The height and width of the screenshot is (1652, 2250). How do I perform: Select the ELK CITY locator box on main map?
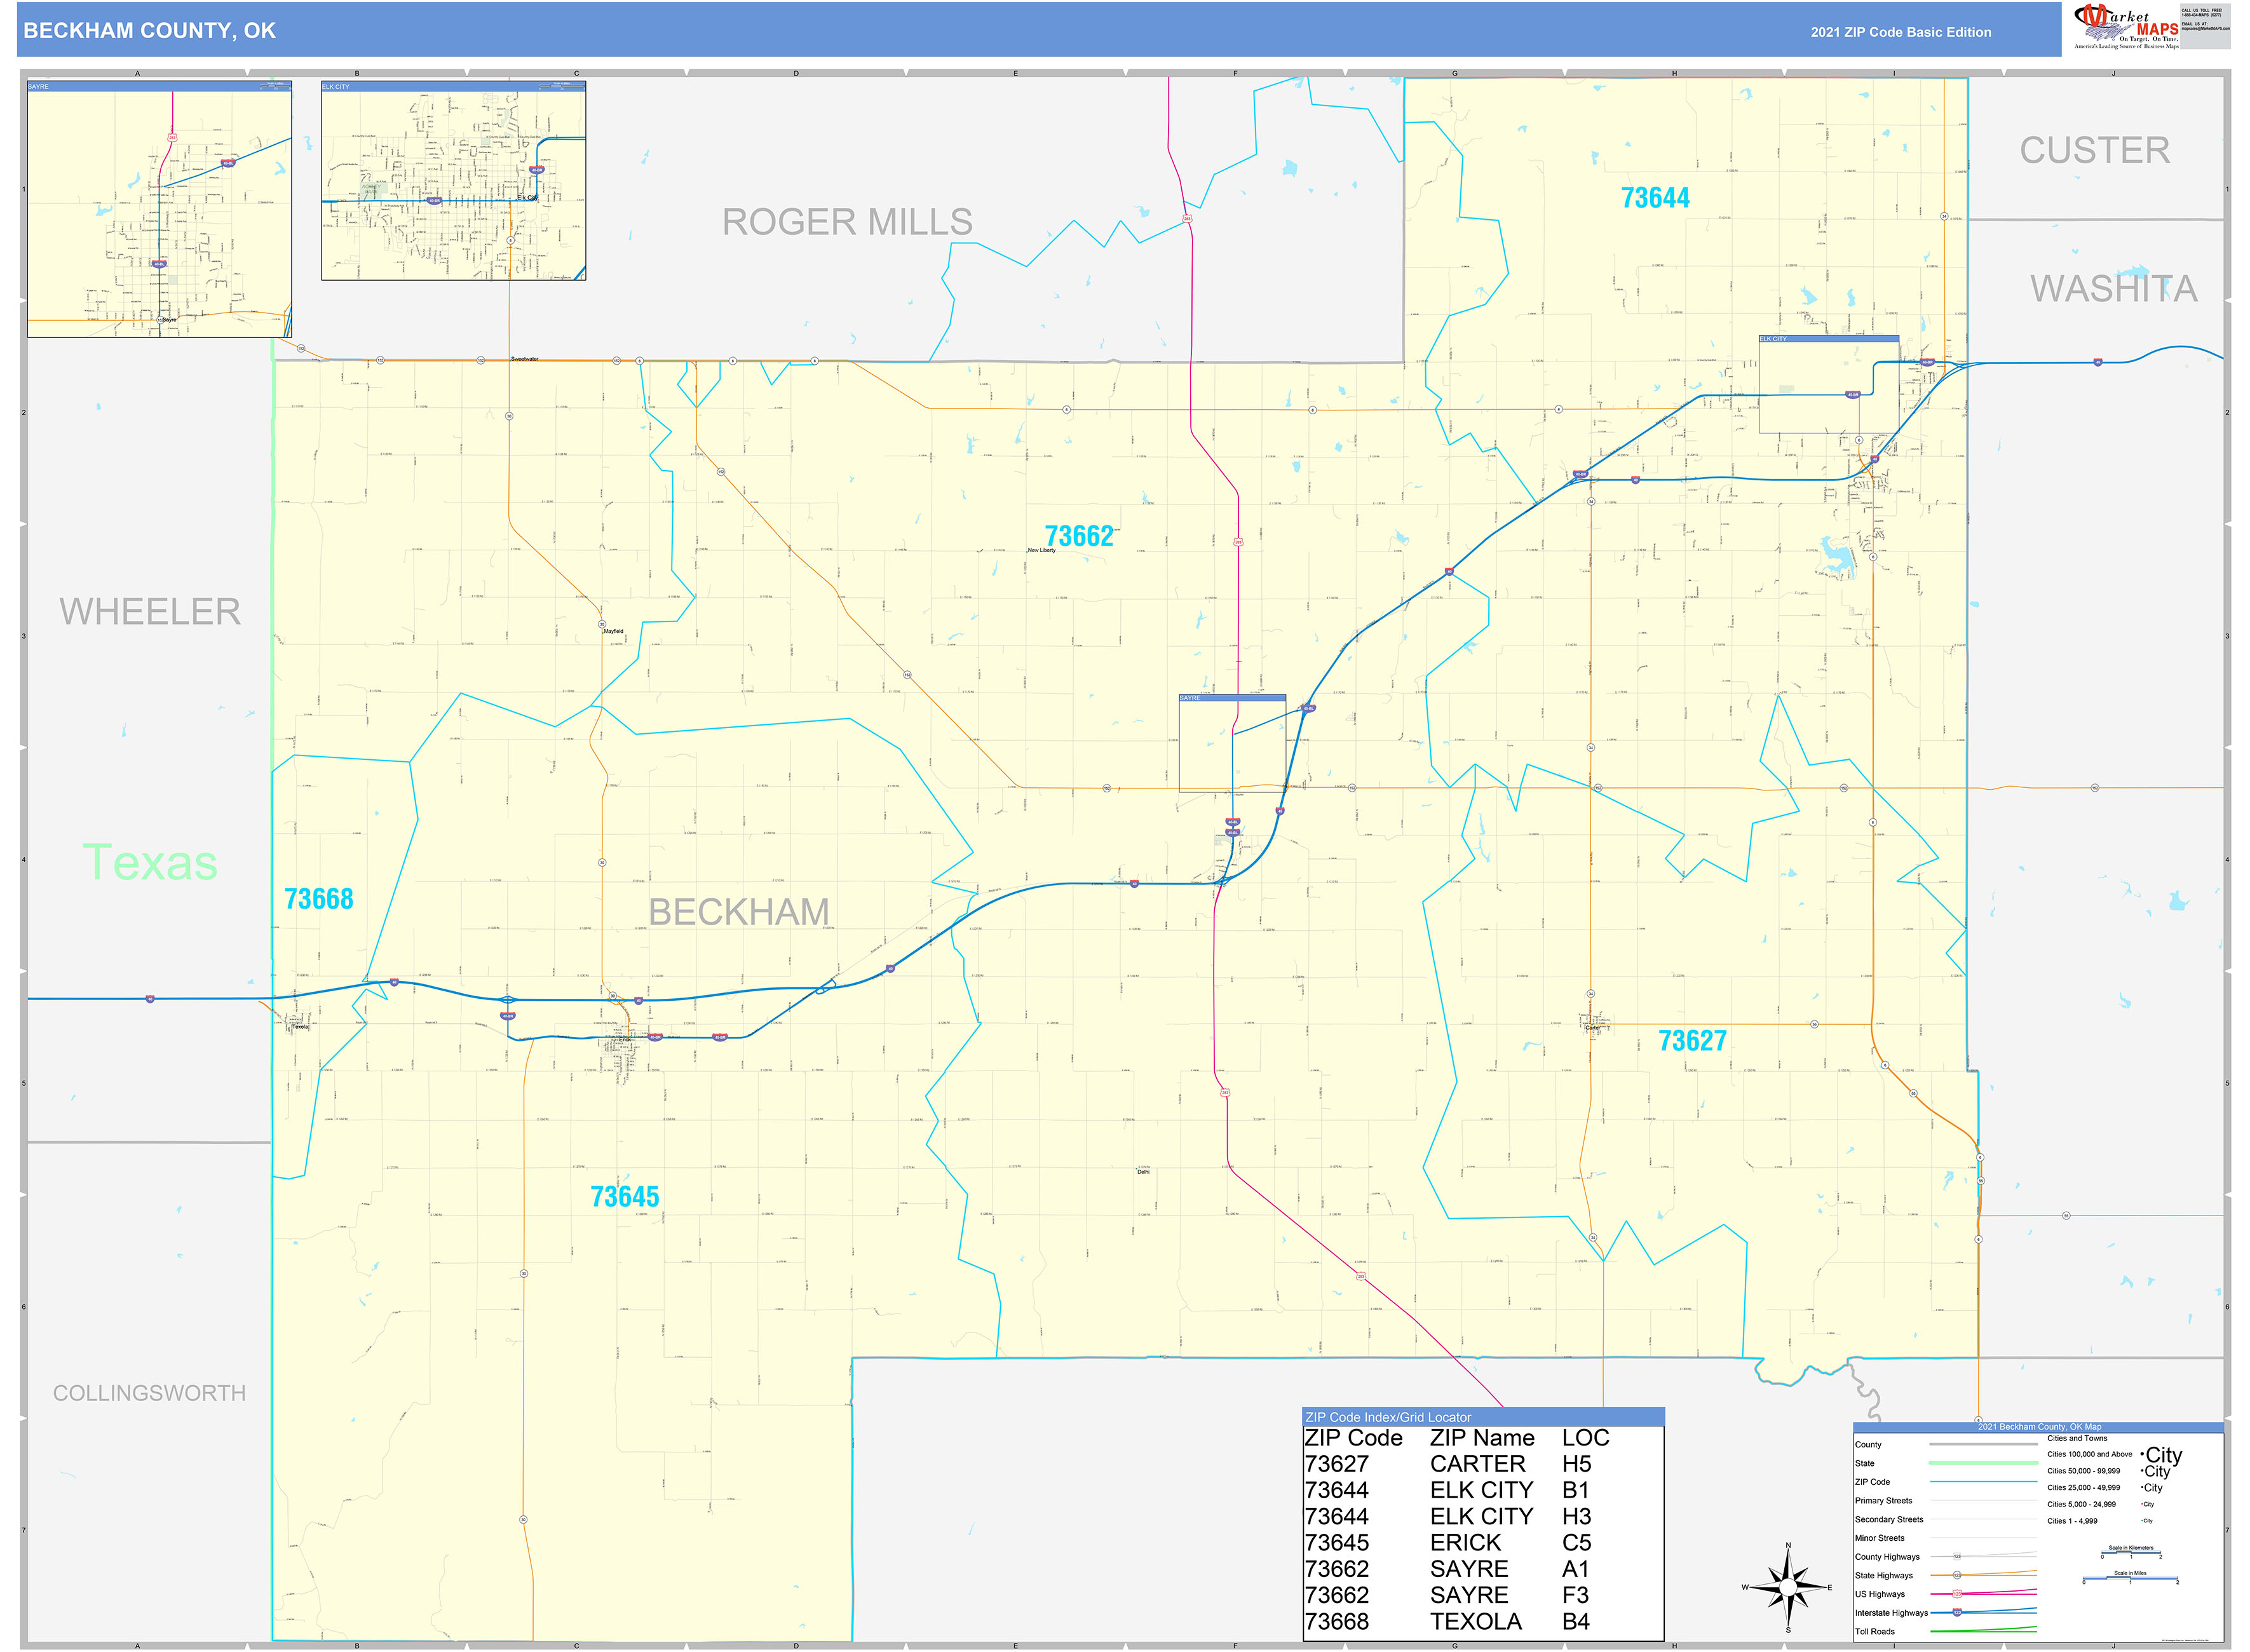[x=1828, y=384]
